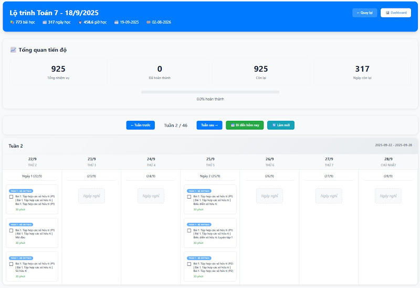Click the 0.0% completion progress bar

[210, 92]
